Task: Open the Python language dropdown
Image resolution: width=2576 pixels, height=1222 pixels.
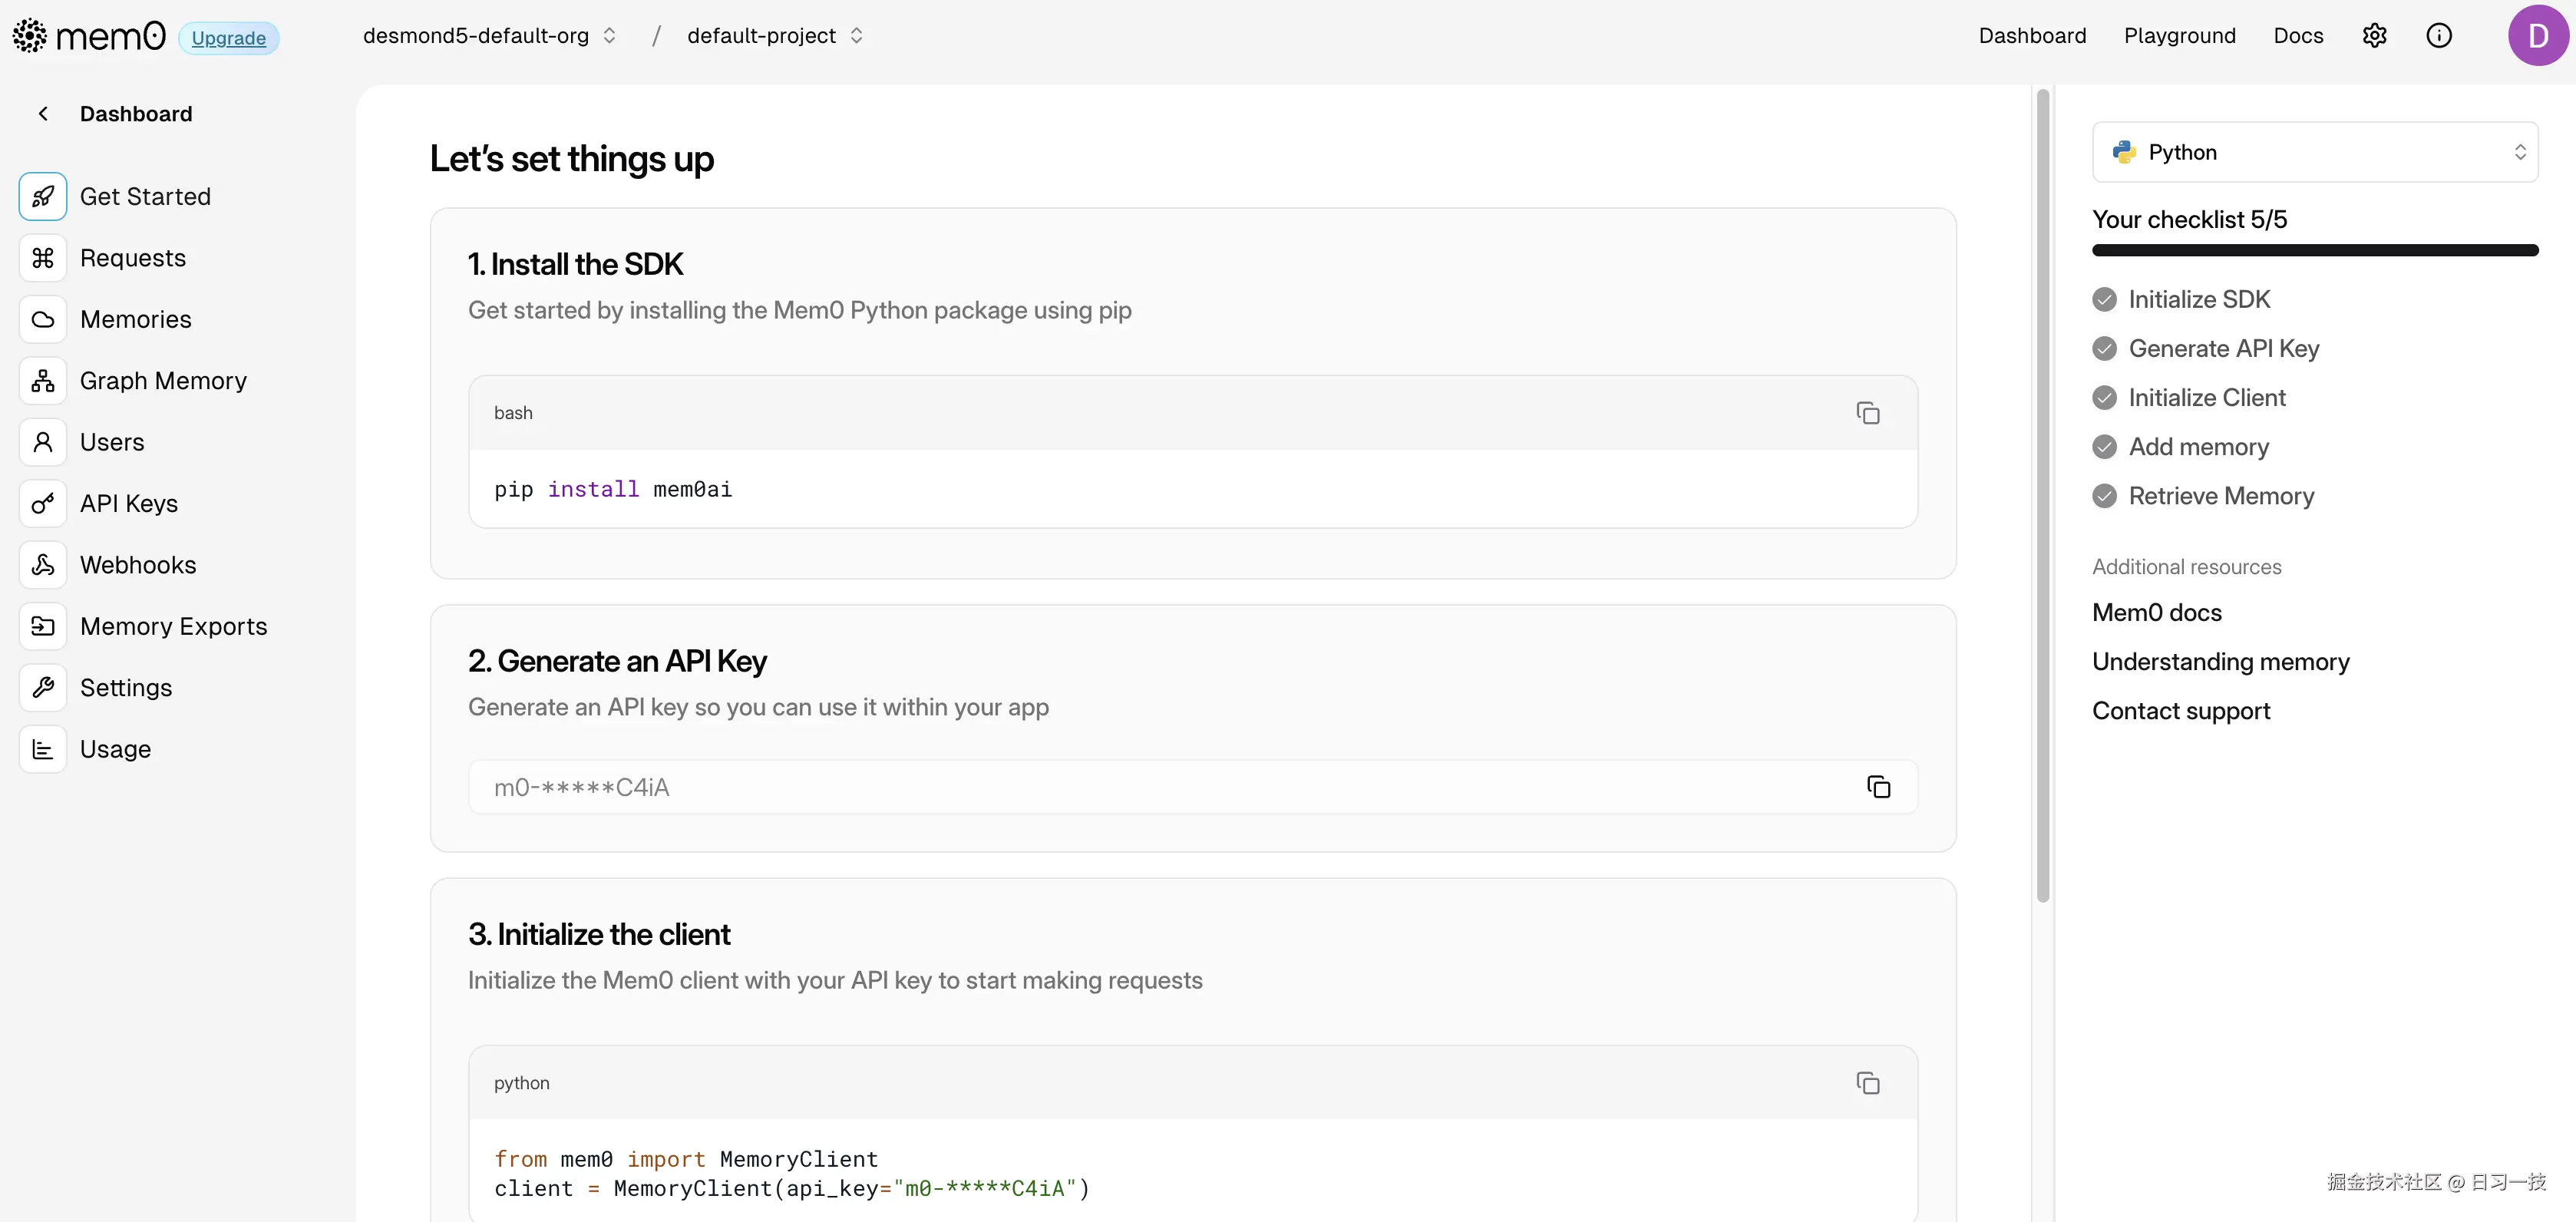Action: point(2314,152)
